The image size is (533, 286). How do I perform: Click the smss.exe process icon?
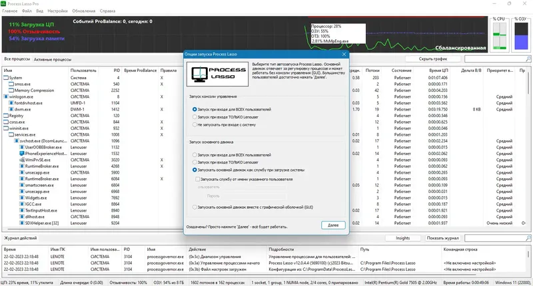11,84
